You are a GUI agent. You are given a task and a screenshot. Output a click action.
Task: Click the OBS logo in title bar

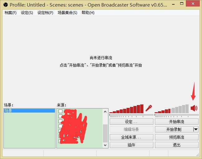tap(6, 5)
